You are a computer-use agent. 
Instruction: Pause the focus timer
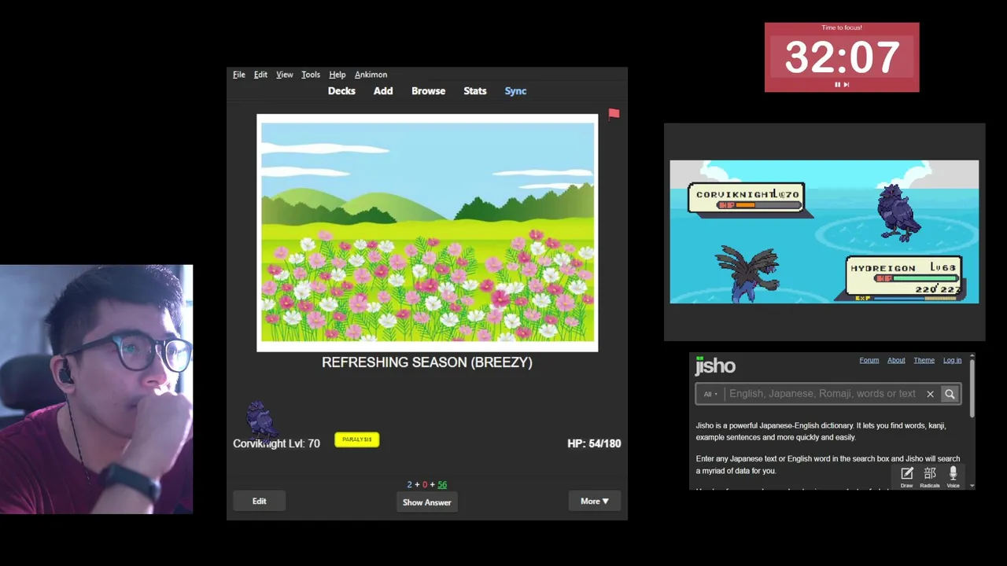(x=837, y=84)
